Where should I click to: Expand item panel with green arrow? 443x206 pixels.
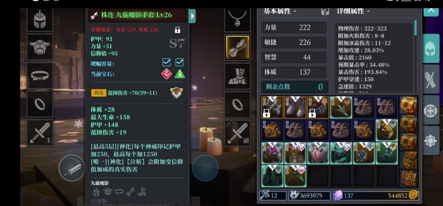192,16
